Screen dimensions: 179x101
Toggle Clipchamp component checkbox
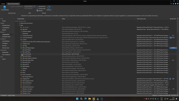point(21,34)
